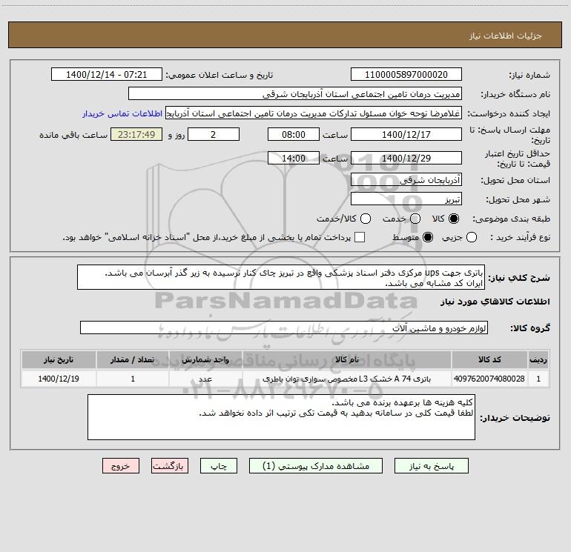Open اطلاعات تماس خریدار link
Image resolution: width=571 pixels, height=552 pixels.
click(122, 113)
